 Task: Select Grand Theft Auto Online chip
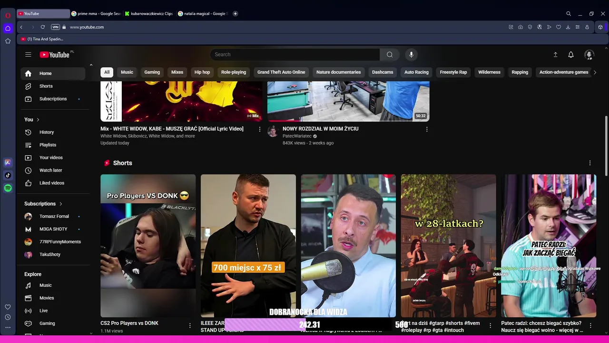pyautogui.click(x=281, y=72)
